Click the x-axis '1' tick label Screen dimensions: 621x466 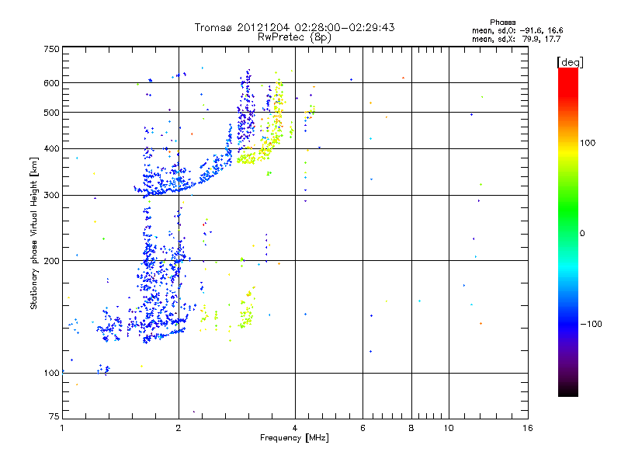pos(62,428)
